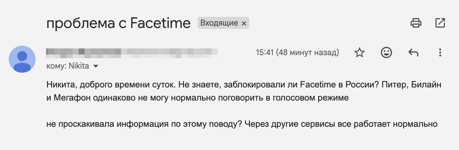Star this message
This screenshot has height=150, width=459.
[x=360, y=52]
